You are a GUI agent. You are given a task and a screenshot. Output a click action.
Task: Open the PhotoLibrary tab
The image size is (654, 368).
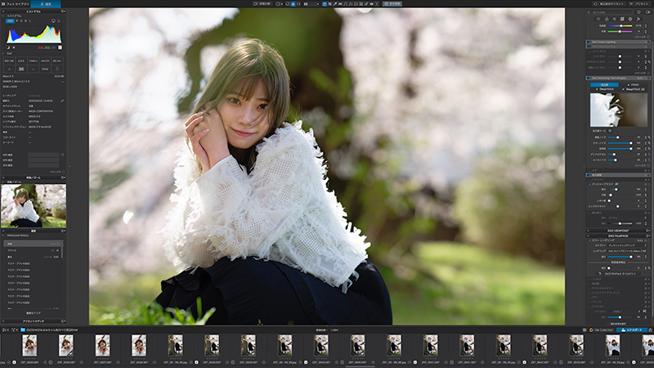coord(15,4)
